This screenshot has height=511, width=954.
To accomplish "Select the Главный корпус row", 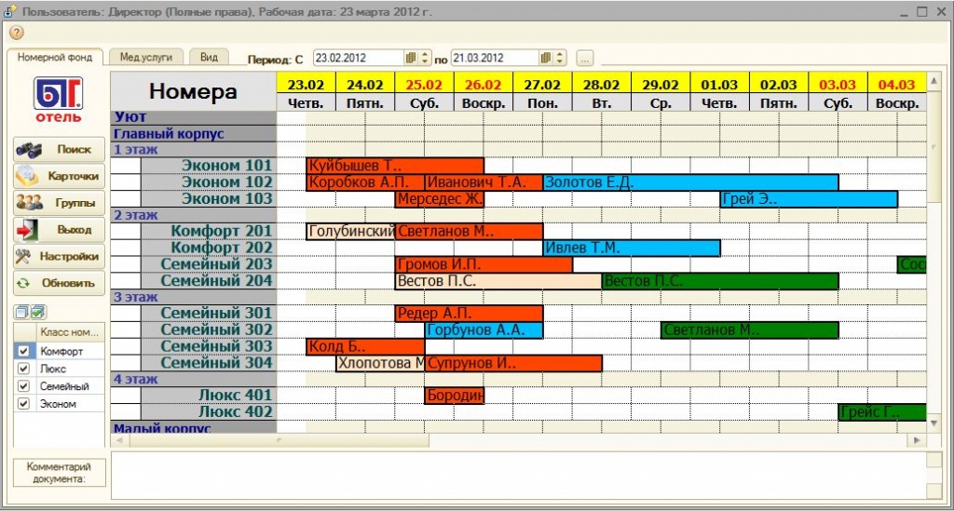I will point(194,134).
